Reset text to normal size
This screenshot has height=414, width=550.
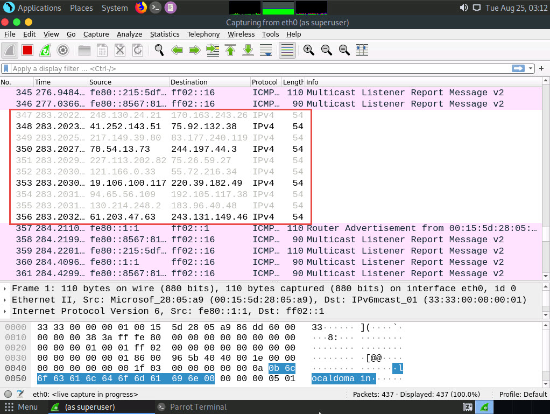(344, 51)
